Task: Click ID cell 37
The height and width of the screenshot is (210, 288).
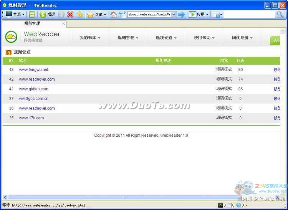Action: click(x=11, y=99)
